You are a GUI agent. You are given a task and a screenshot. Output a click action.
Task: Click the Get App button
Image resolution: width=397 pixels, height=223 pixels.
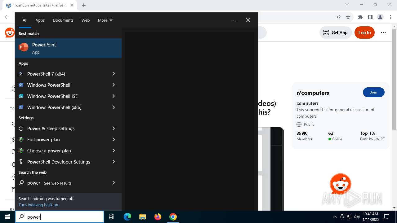[x=335, y=33]
